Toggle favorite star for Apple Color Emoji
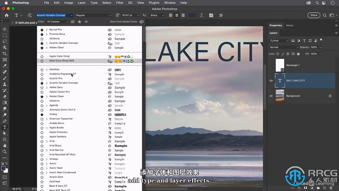 (42, 57)
